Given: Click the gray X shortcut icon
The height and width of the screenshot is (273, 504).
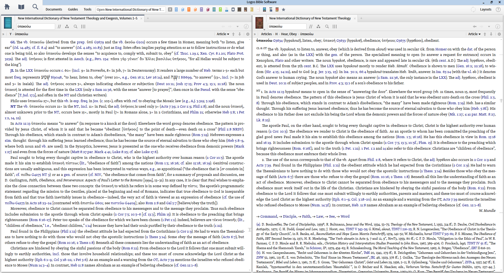Looking at the screenshot, I should click(170, 9).
